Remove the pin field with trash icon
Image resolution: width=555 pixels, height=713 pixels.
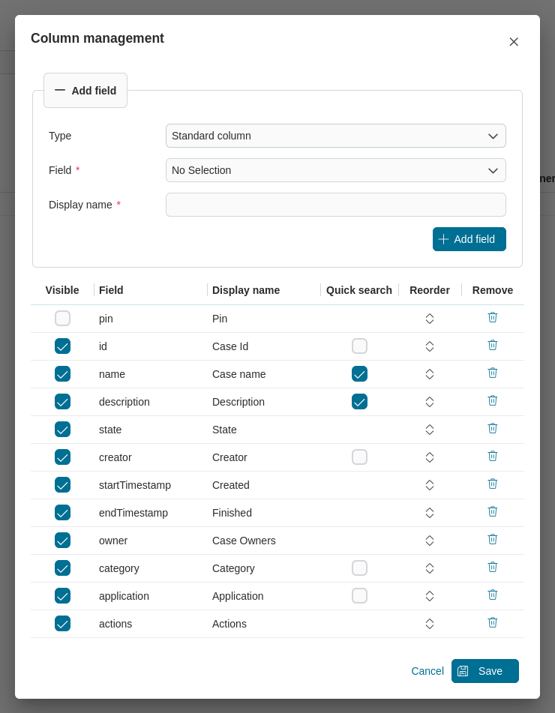(492, 317)
